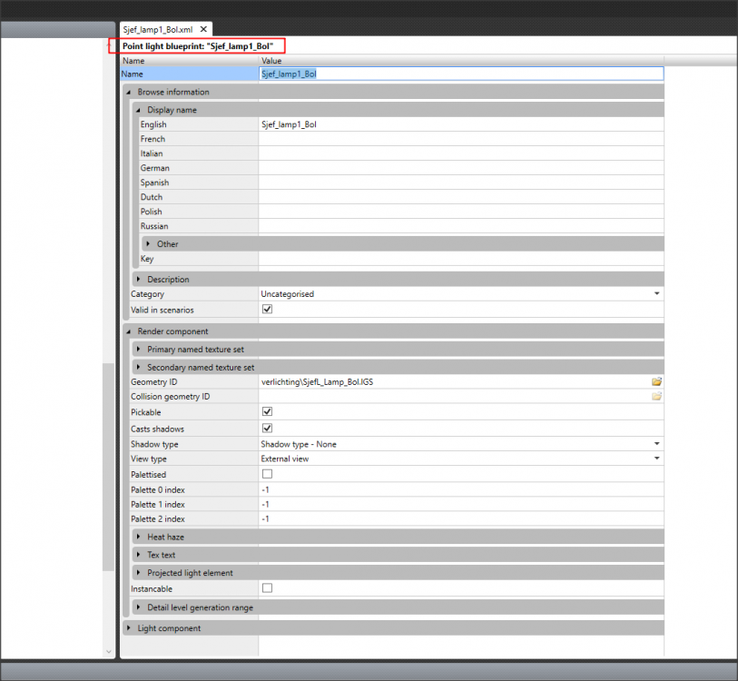Click the Name value input field
This screenshot has height=681, width=738.
coord(460,74)
